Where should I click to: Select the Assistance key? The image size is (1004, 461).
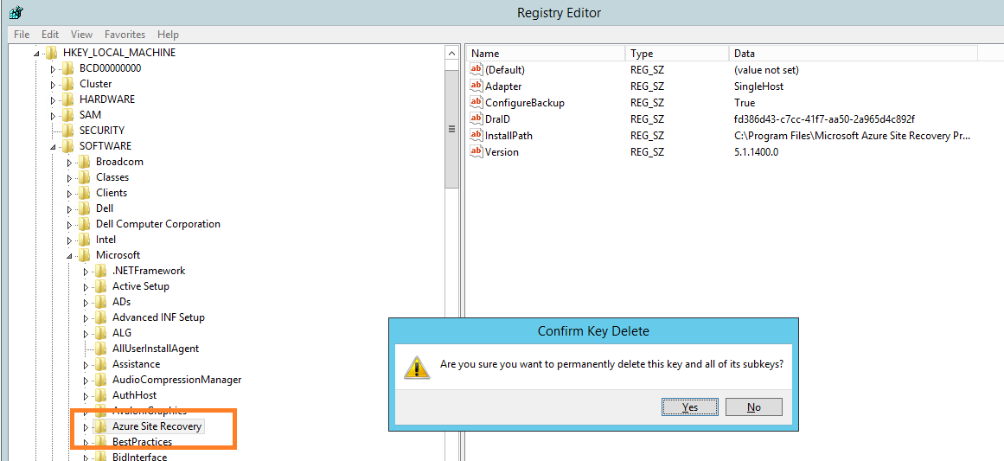pyautogui.click(x=137, y=363)
